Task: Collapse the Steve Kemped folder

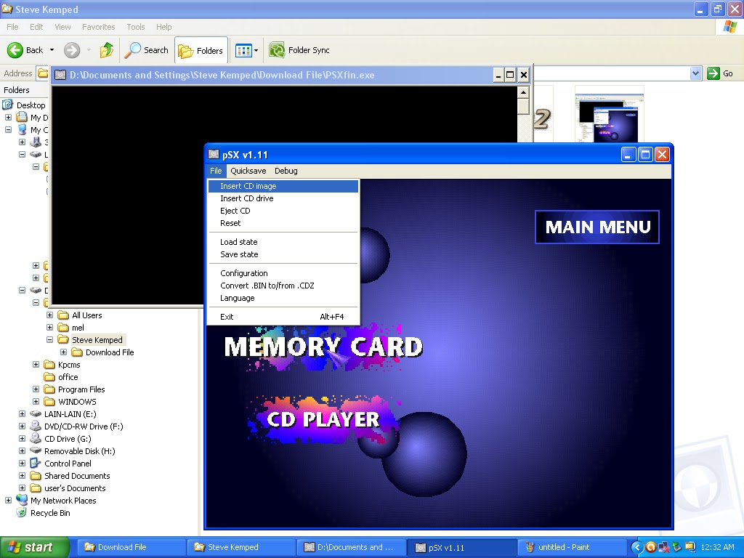Action: click(x=50, y=340)
